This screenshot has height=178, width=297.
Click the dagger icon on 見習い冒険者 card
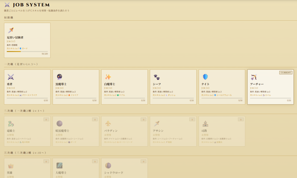(10, 30)
